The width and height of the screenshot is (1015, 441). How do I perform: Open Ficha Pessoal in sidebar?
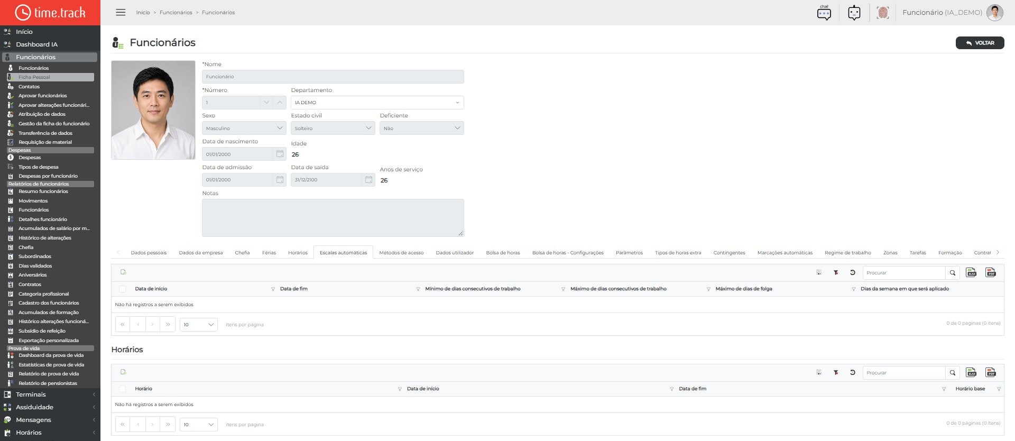coord(51,77)
